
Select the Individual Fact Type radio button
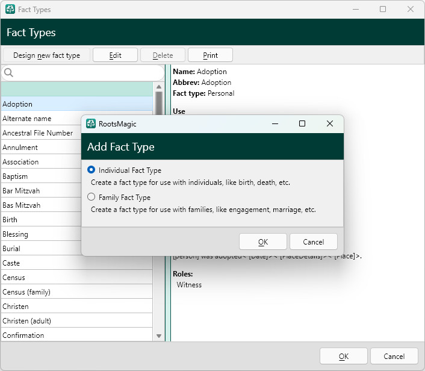point(92,170)
